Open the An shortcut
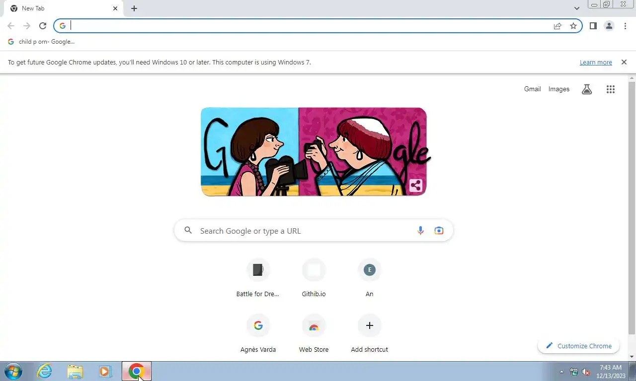Viewport: 636px width, 381px height. pyautogui.click(x=369, y=278)
